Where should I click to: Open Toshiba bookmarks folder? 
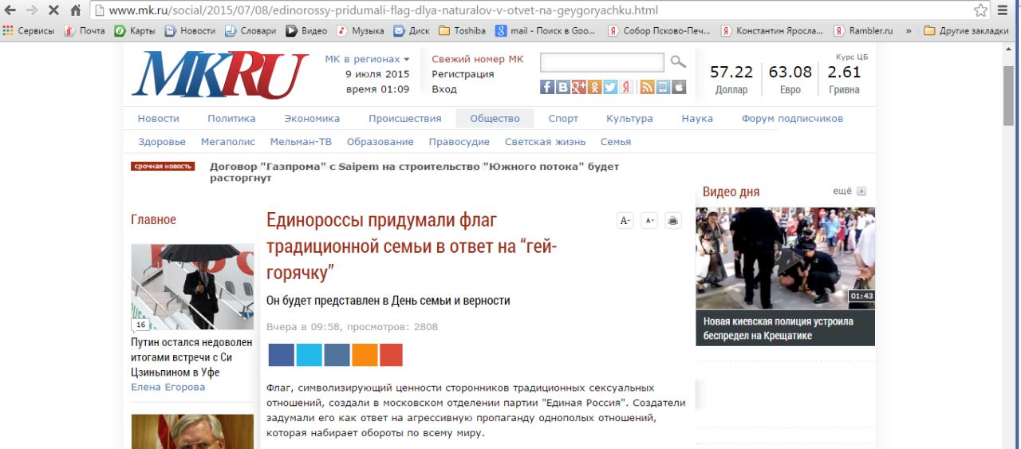pos(463,31)
